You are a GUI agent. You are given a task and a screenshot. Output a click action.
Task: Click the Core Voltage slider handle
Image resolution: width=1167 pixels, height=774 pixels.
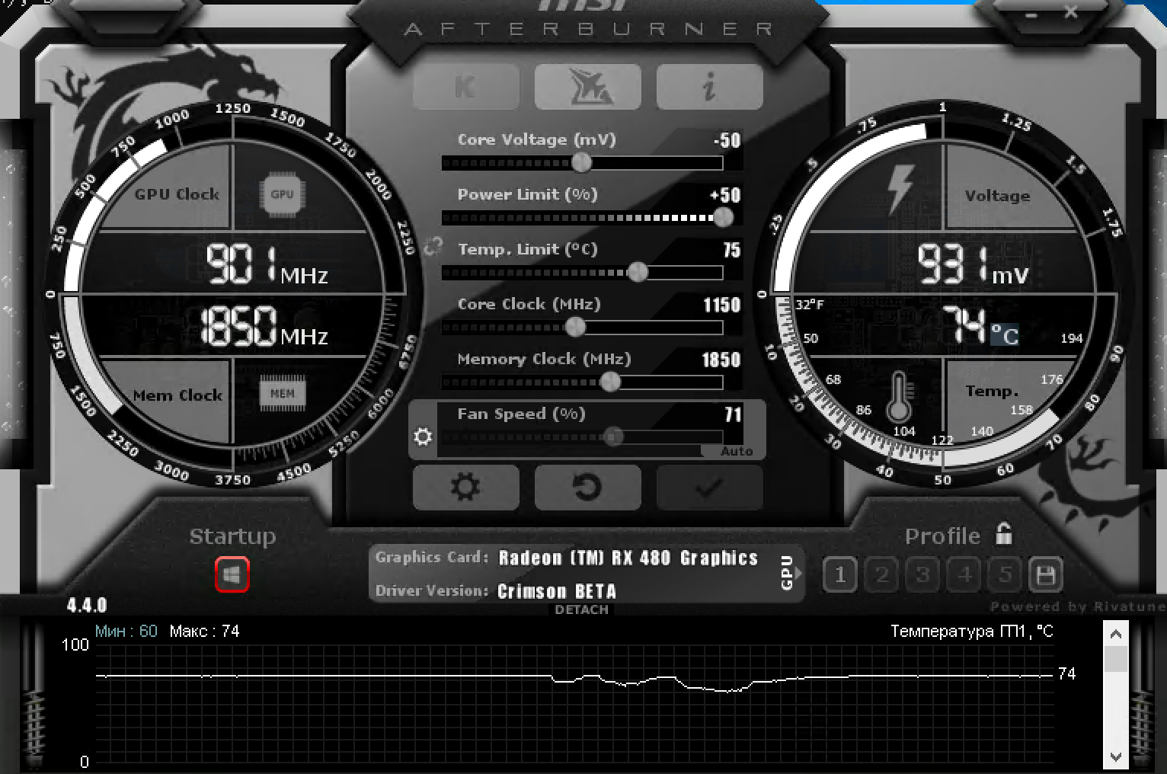pos(581,162)
